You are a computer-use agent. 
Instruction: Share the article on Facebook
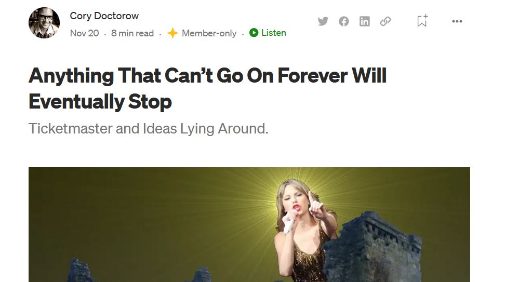(344, 21)
